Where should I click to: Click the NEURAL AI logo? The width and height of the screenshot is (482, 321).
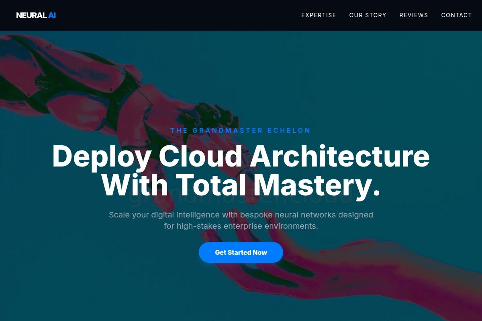[36, 15]
